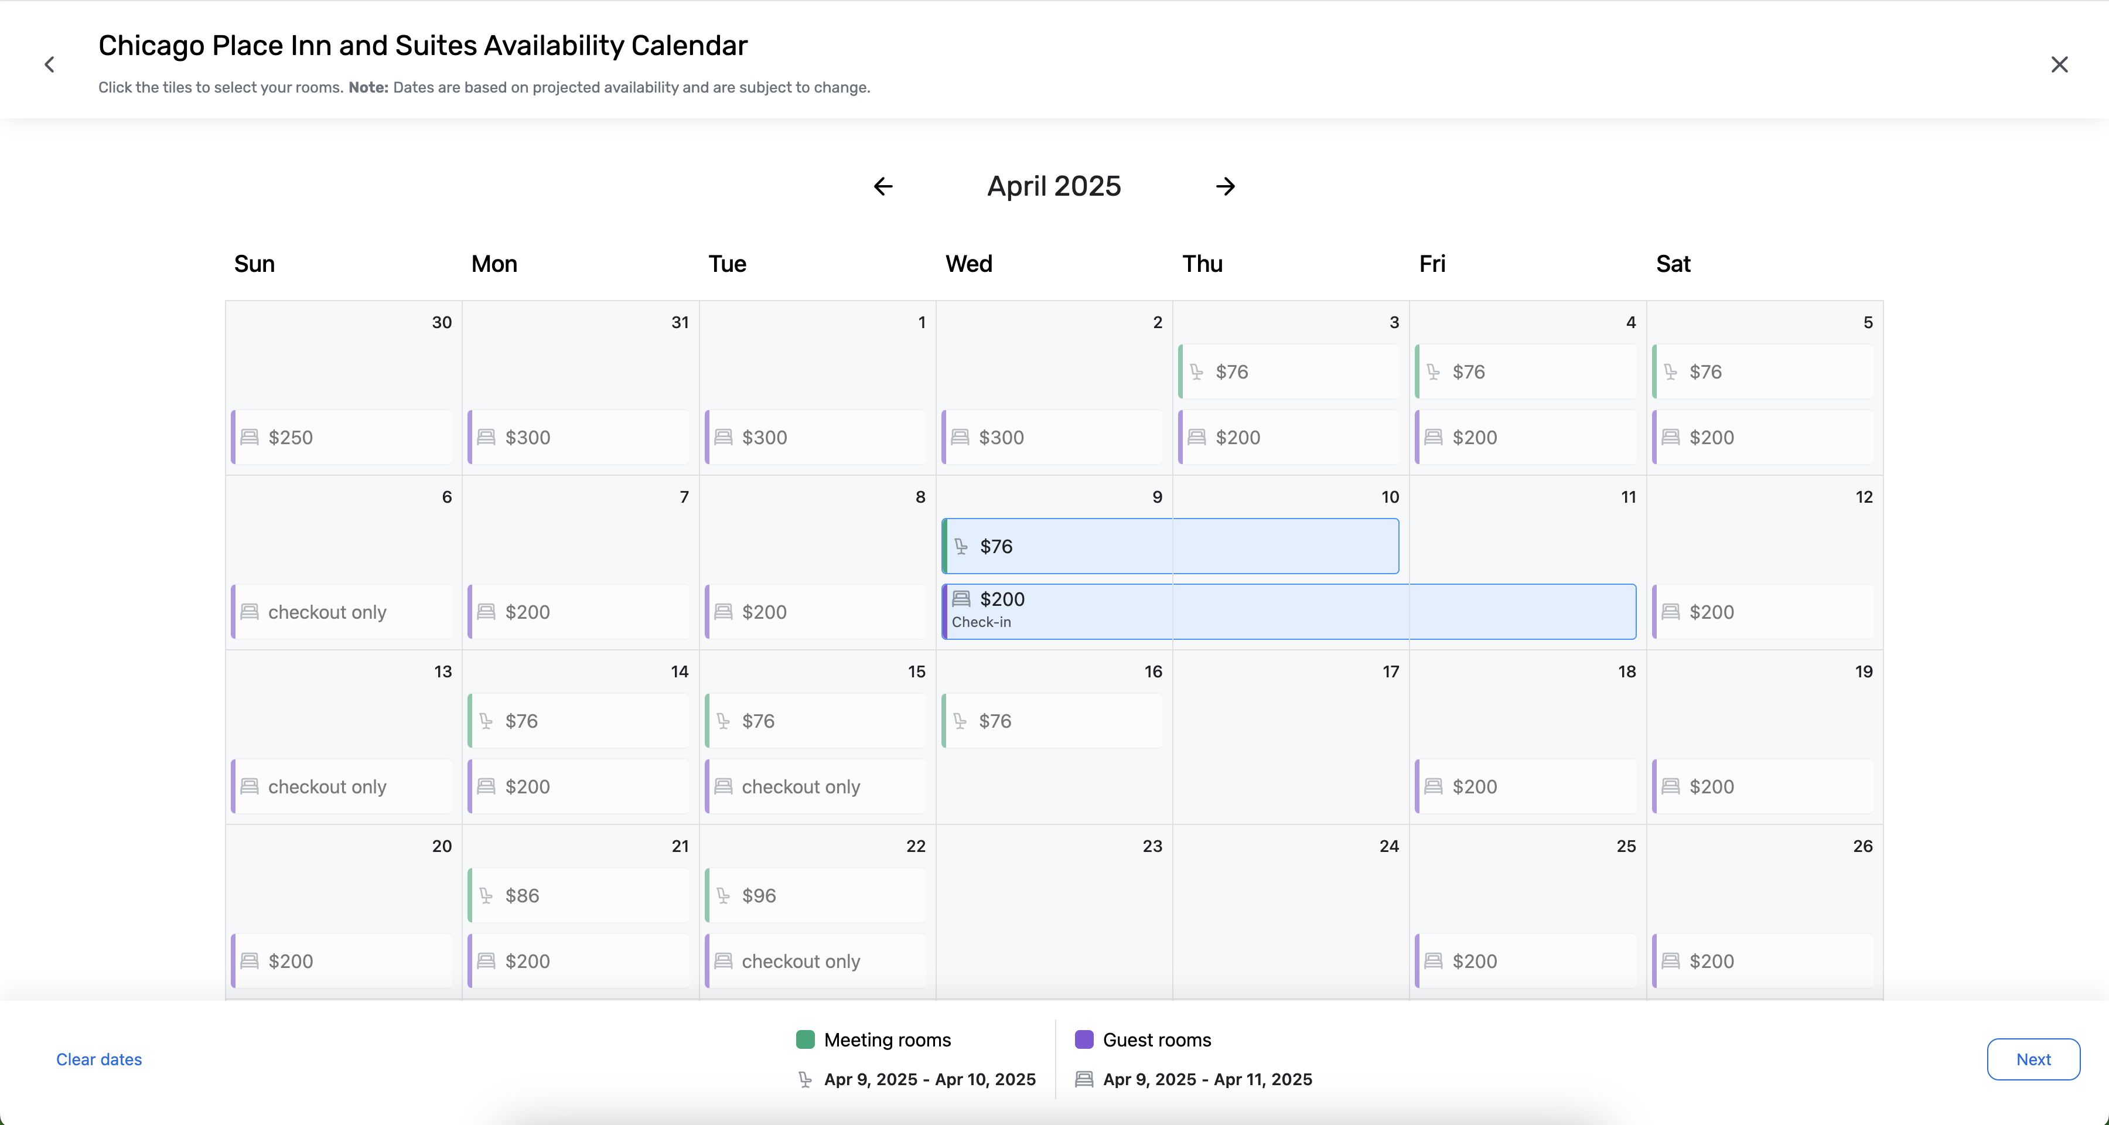Select $86 meeting room on April 21
The image size is (2109, 1125).
(x=579, y=895)
